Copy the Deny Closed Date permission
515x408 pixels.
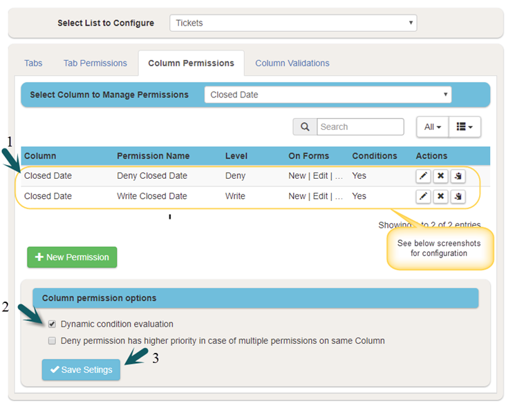[x=458, y=176]
